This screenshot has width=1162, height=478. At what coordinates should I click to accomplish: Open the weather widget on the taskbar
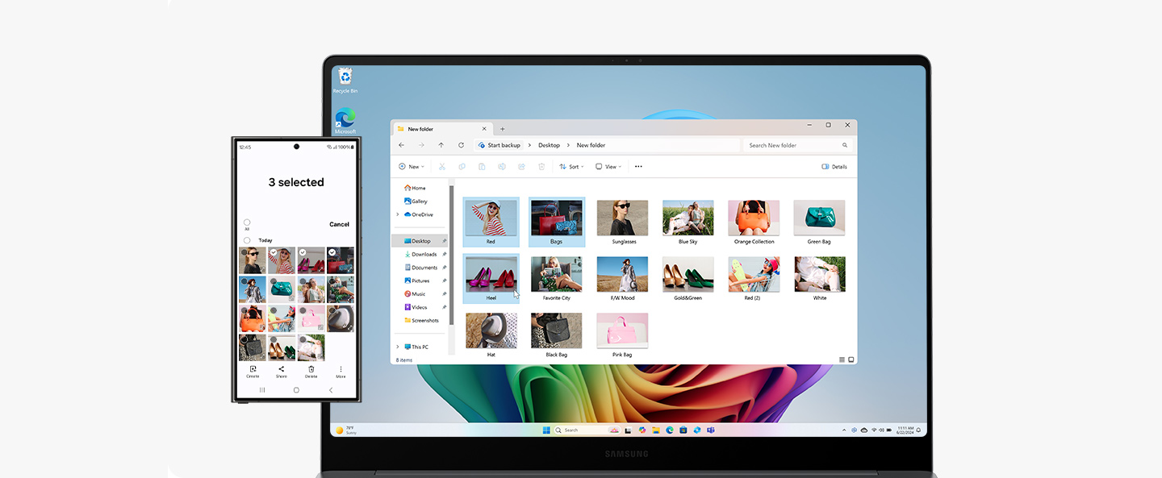pos(345,430)
